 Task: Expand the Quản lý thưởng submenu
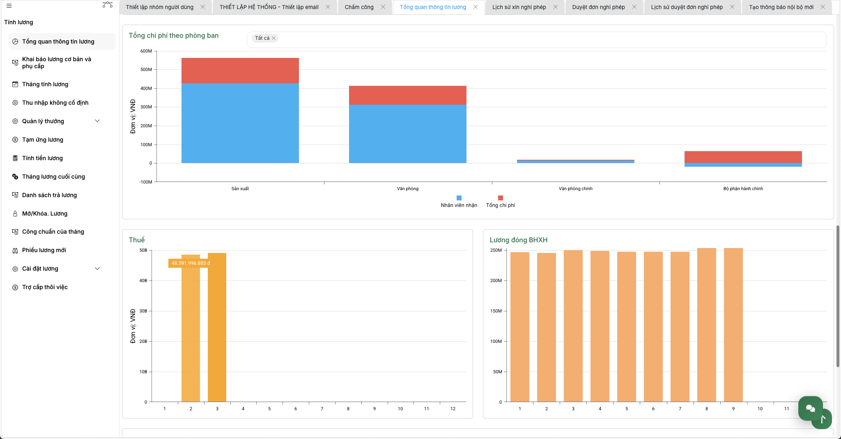97,121
